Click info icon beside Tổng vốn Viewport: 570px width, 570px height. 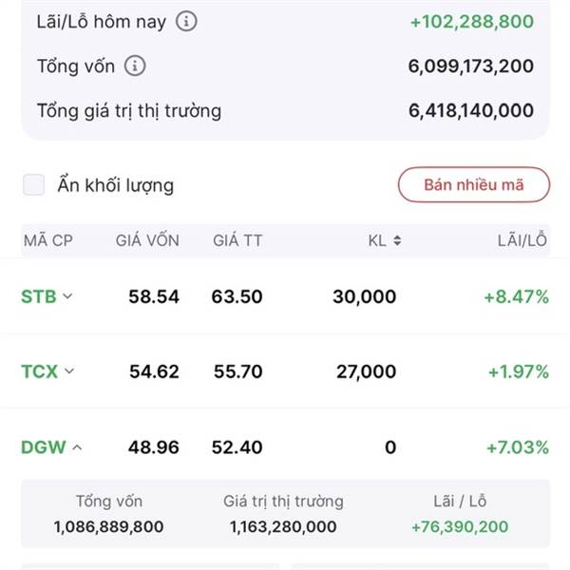(136, 66)
